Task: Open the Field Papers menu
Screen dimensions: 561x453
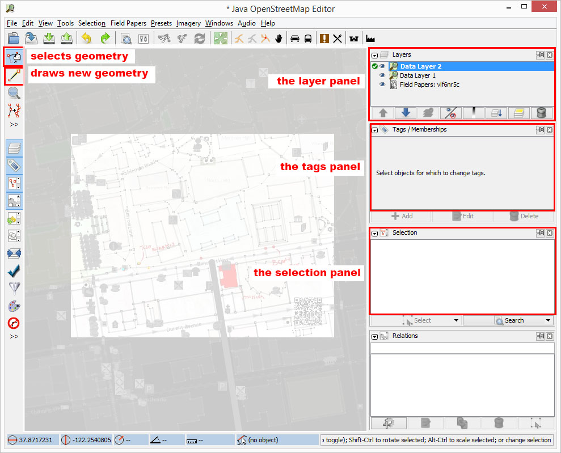Action: pos(128,23)
